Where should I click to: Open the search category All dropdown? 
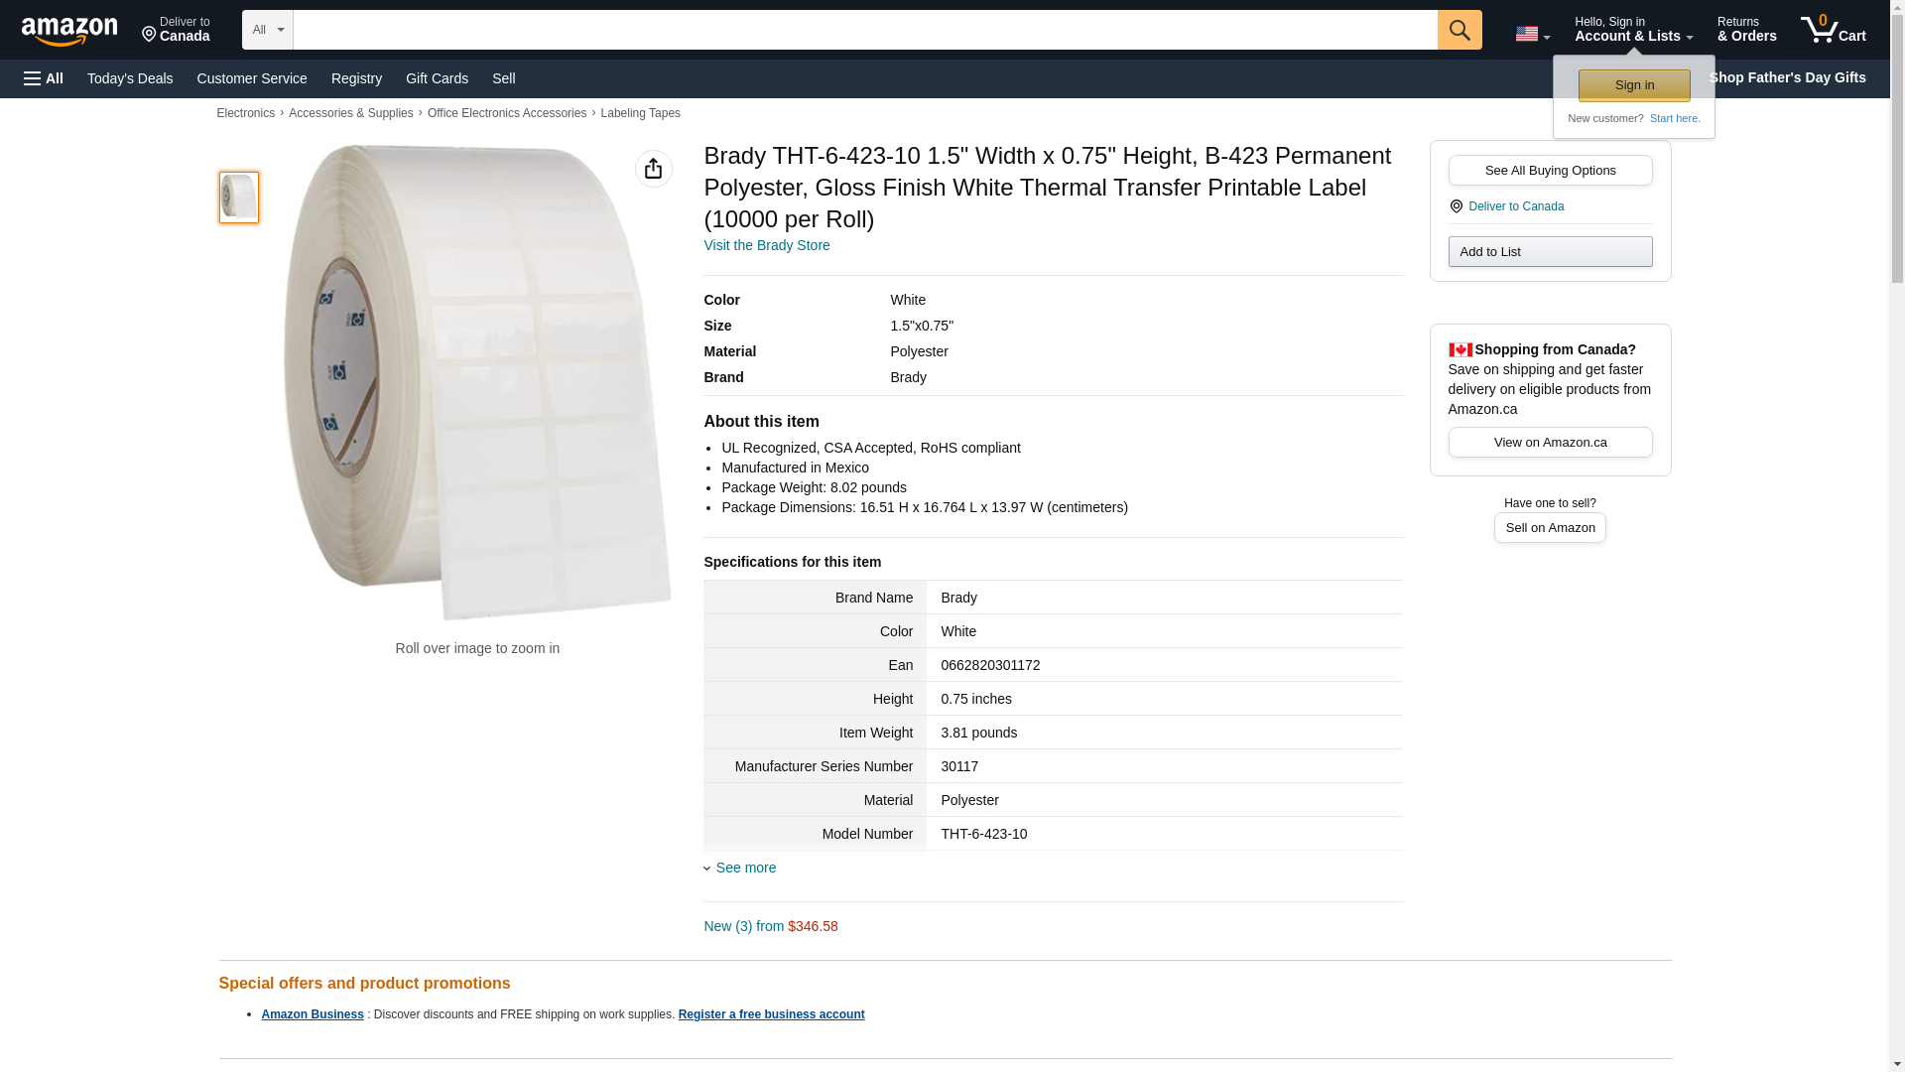(267, 30)
